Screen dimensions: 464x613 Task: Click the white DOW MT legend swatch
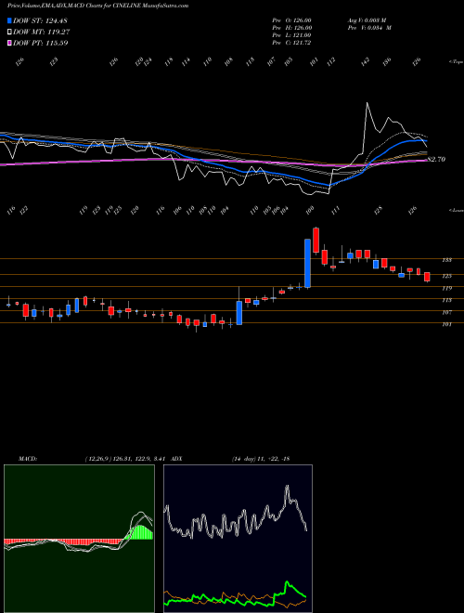[x=9, y=32]
